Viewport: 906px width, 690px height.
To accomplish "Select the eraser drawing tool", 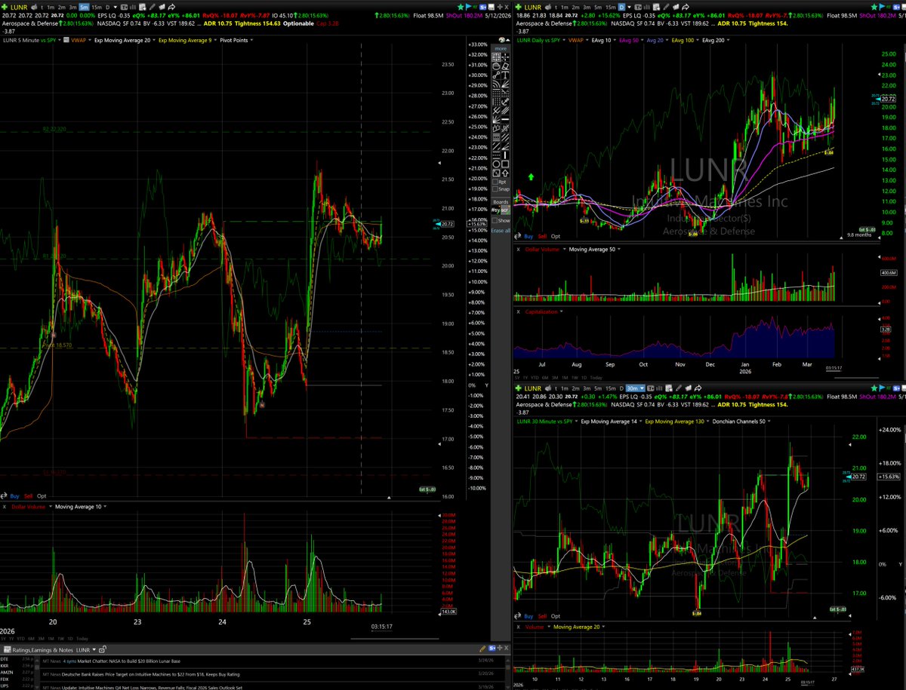I will click(505, 66).
